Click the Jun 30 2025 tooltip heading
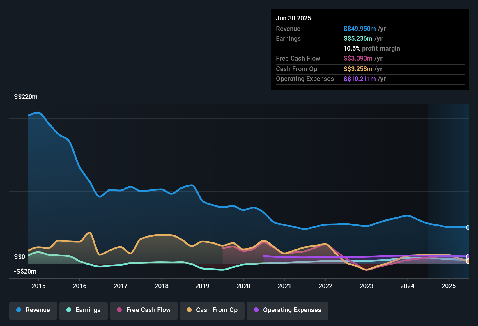The width and height of the screenshot is (478, 326). click(293, 18)
